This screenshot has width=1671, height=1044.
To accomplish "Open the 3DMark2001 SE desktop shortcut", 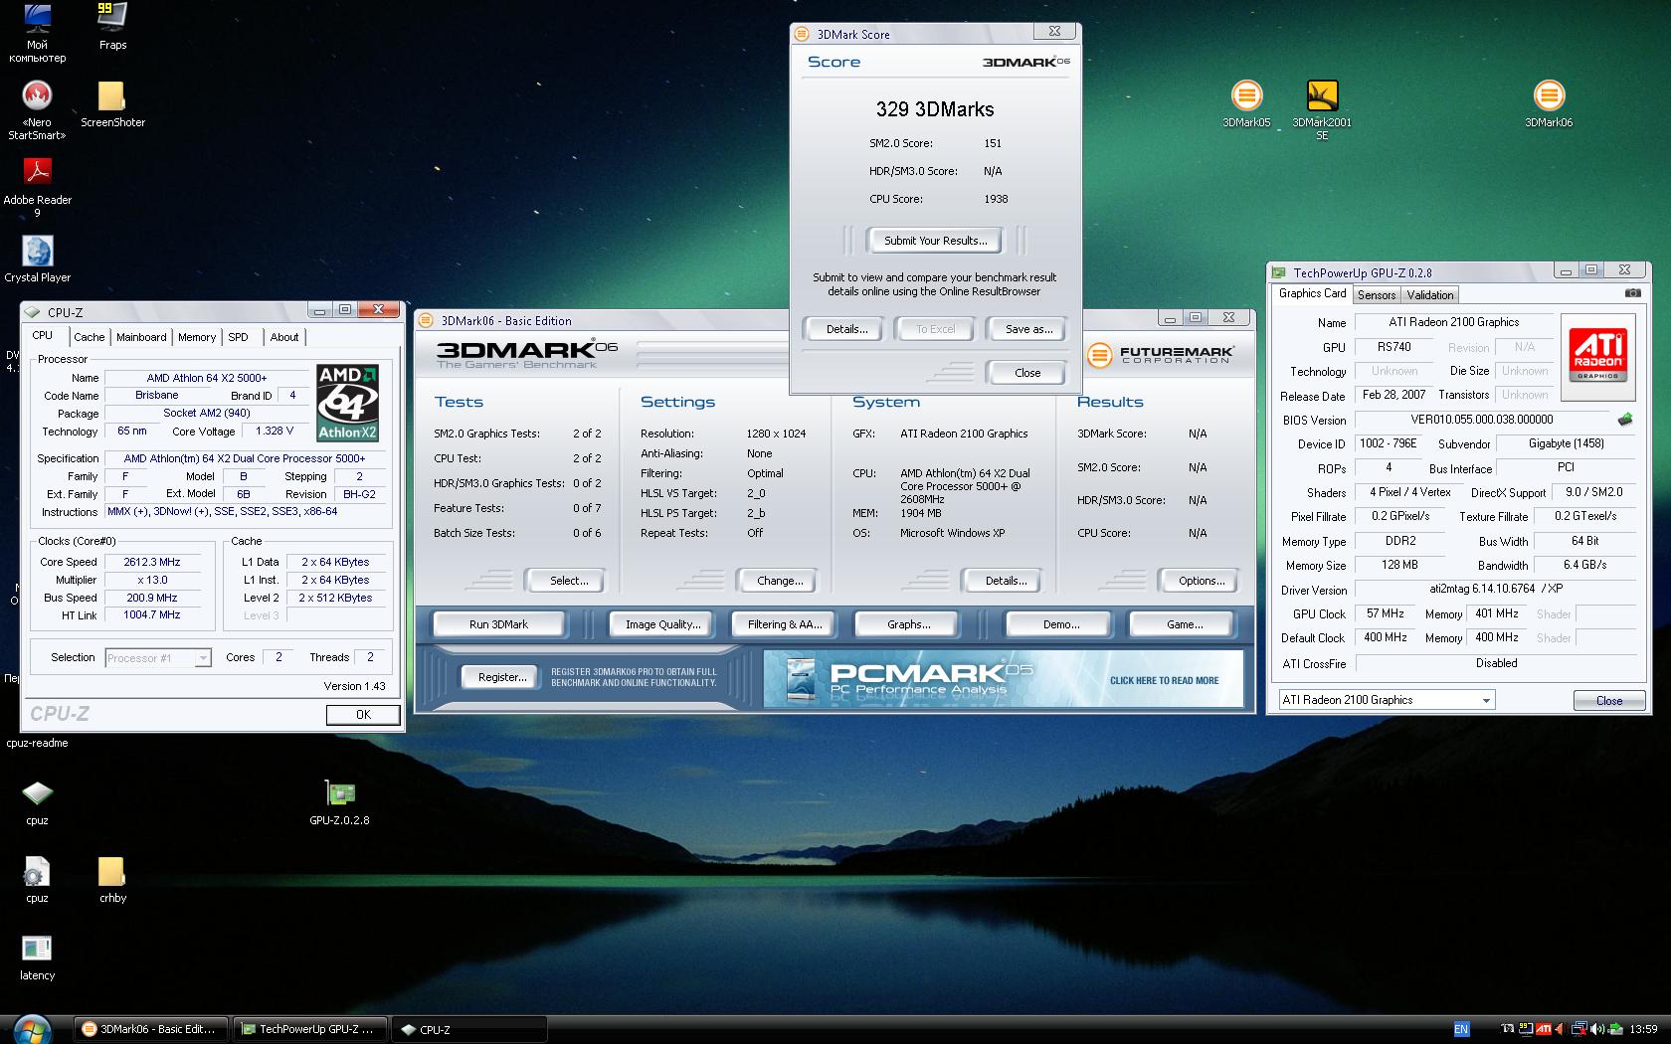I will point(1322,109).
